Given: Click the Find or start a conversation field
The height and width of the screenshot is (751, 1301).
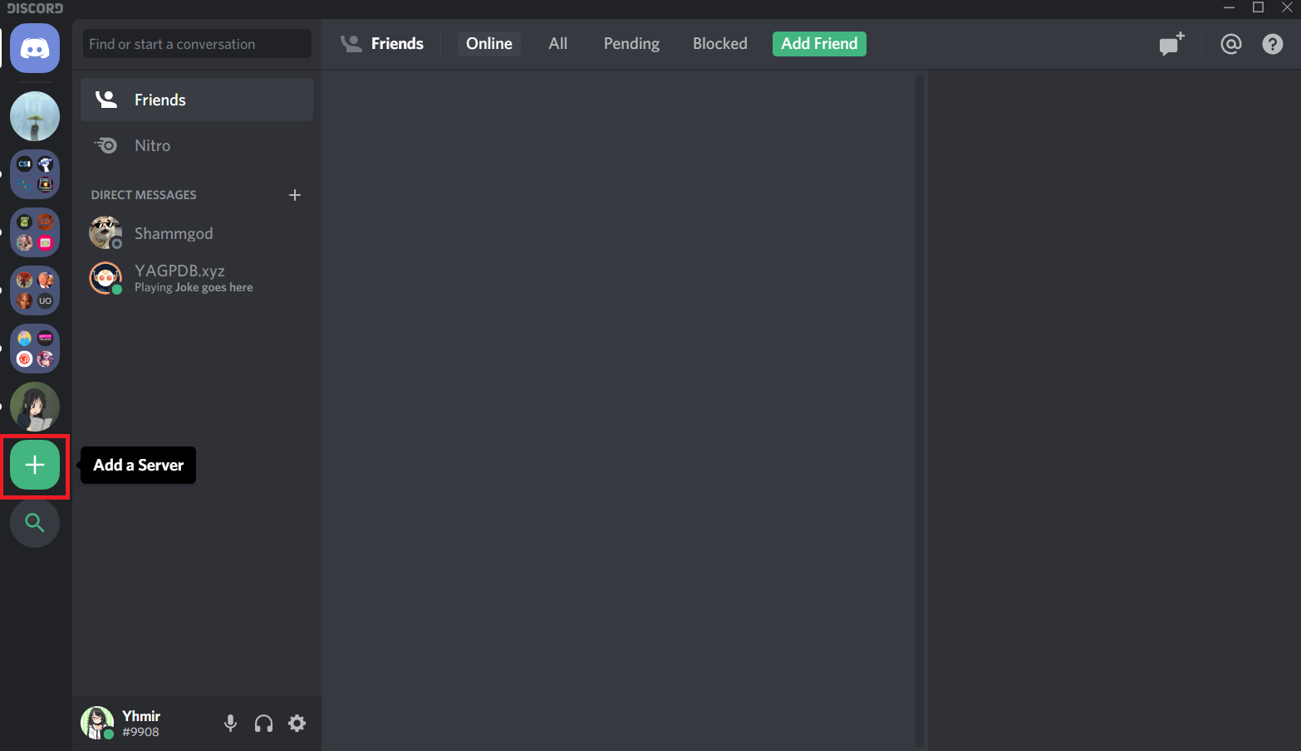Looking at the screenshot, I should [196, 44].
